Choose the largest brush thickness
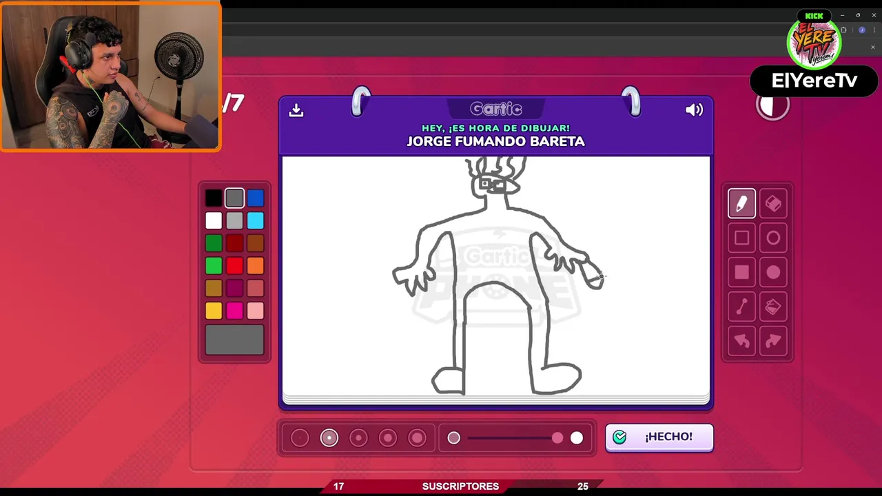The width and height of the screenshot is (882, 496). [x=418, y=438]
